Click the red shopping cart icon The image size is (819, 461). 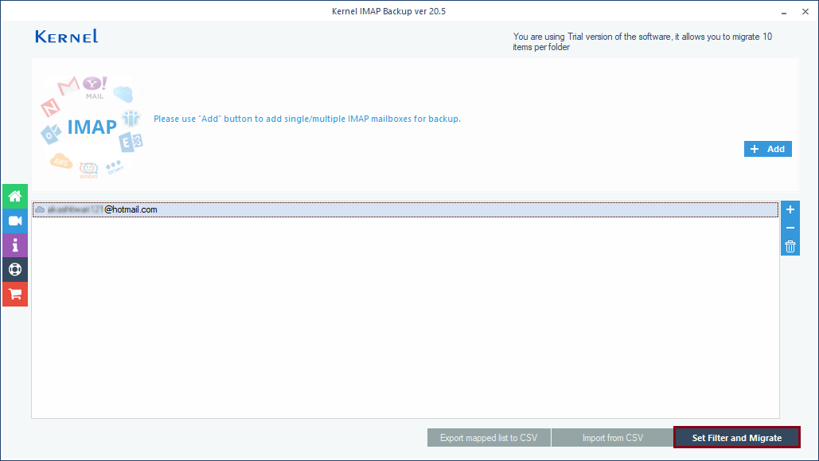[x=14, y=295]
